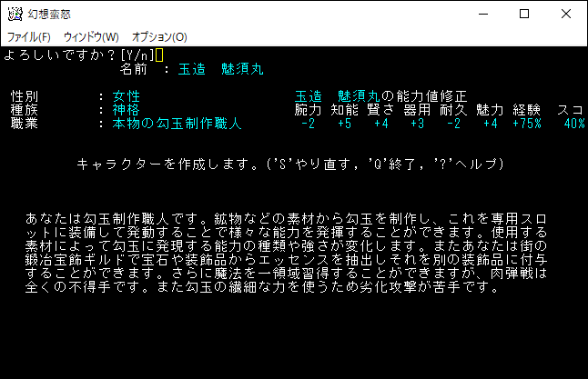Close the 幻想蛮怒 window
Image resolution: width=588 pixels, height=379 pixels.
[x=566, y=14]
